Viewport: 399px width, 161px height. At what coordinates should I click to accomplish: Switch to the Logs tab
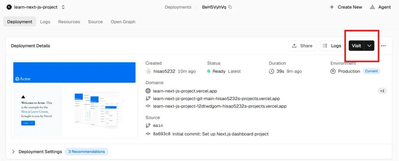[45, 22]
